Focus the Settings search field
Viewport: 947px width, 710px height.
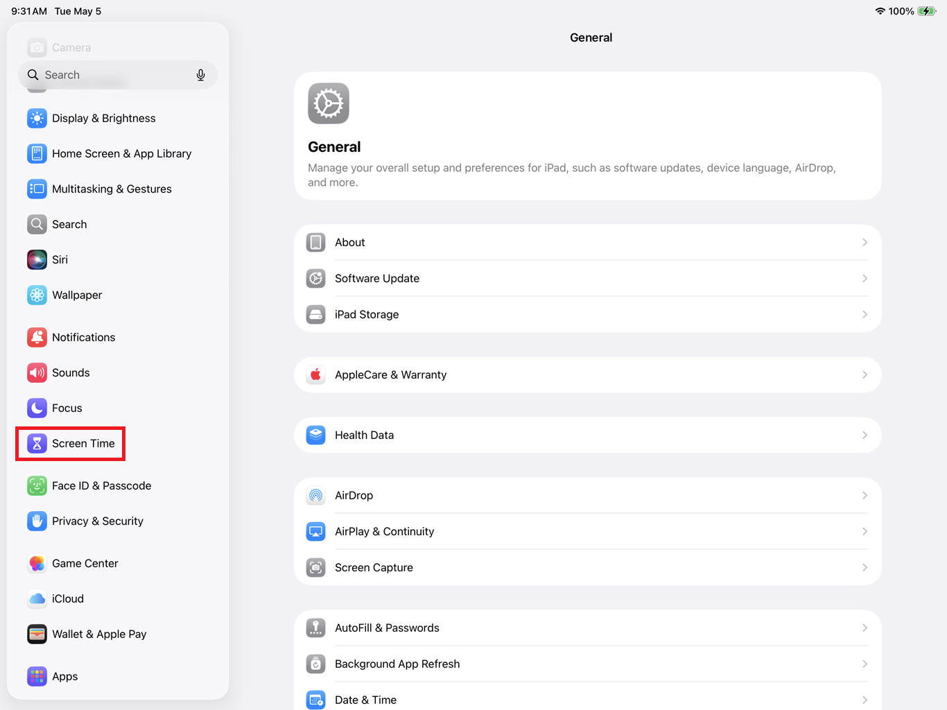[118, 75]
